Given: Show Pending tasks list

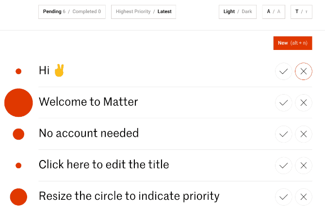Looking at the screenshot, I should 51,12.
